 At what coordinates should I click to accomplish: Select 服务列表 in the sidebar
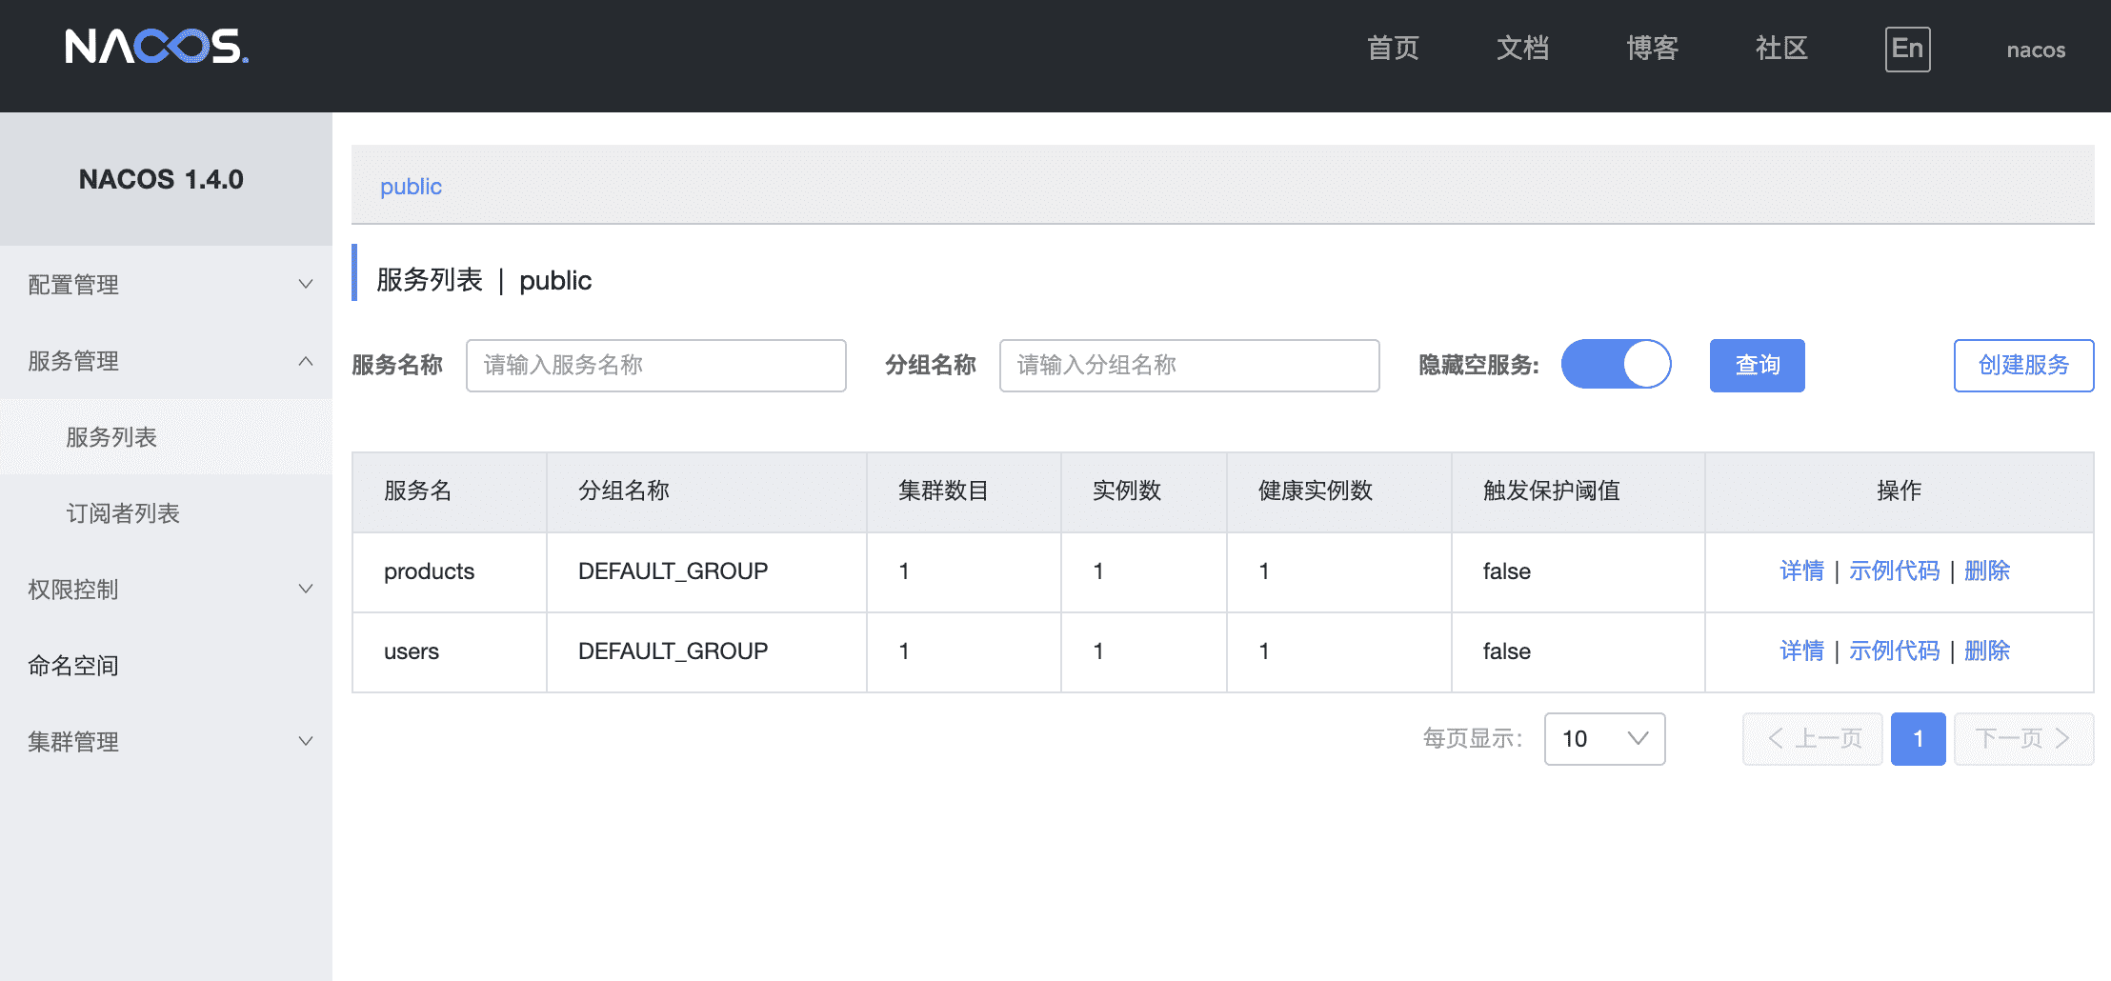pos(111,437)
